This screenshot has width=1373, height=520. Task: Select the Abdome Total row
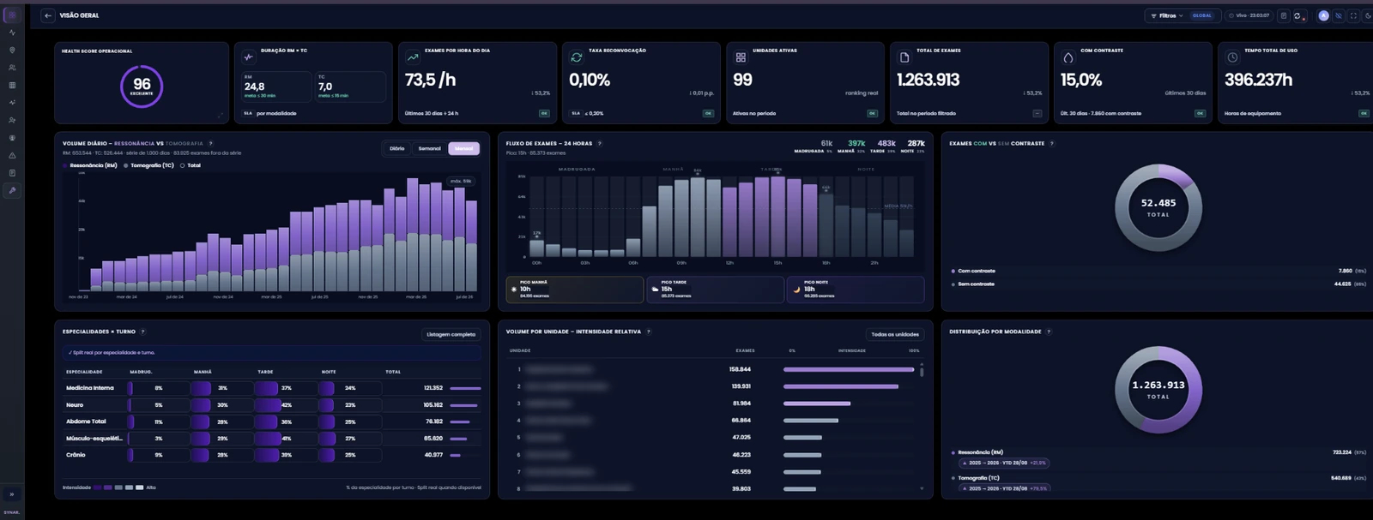(272, 421)
